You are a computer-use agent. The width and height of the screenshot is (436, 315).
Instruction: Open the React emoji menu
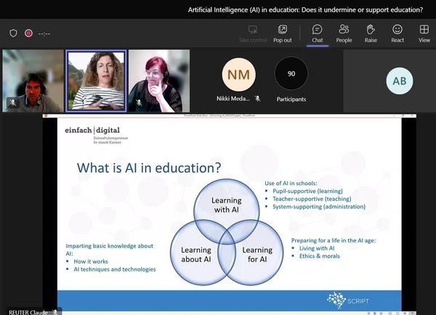(x=397, y=34)
